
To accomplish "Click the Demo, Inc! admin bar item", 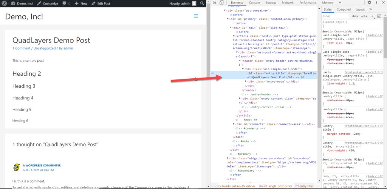I will pyautogui.click(x=22, y=3).
